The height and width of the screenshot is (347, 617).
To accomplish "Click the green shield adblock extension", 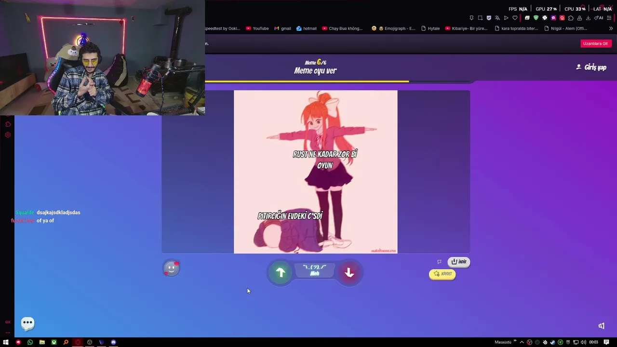I will point(536,18).
